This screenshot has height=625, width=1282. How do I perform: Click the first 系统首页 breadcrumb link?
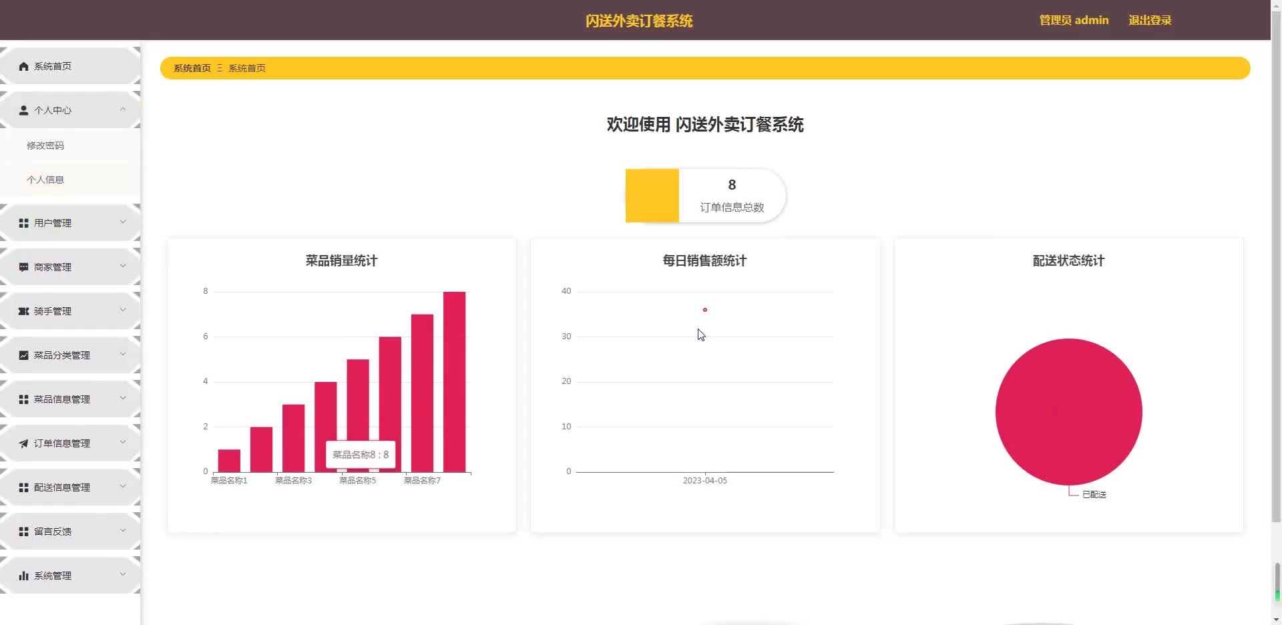[192, 68]
